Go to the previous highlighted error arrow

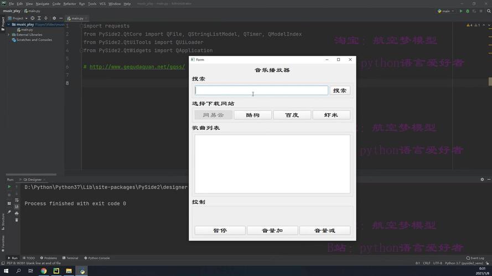(484, 25)
